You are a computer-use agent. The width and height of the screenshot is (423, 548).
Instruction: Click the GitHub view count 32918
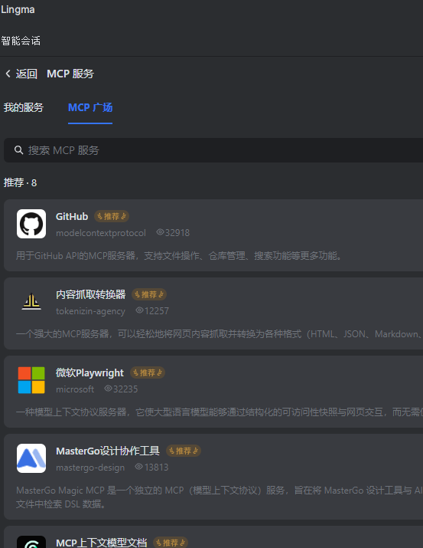coord(177,233)
